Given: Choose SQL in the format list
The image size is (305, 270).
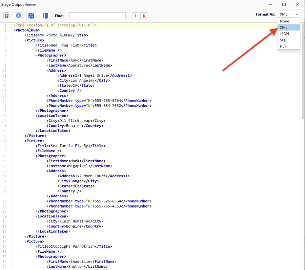Looking at the screenshot, I should (x=289, y=40).
